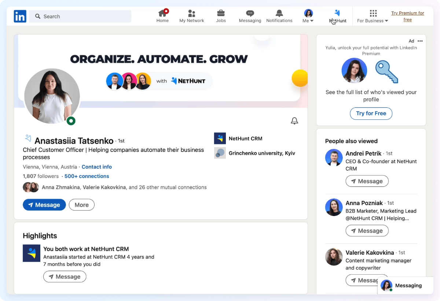Click the NetHunt CRM logo in Highlights
This screenshot has width=440, height=301.
tap(32, 253)
